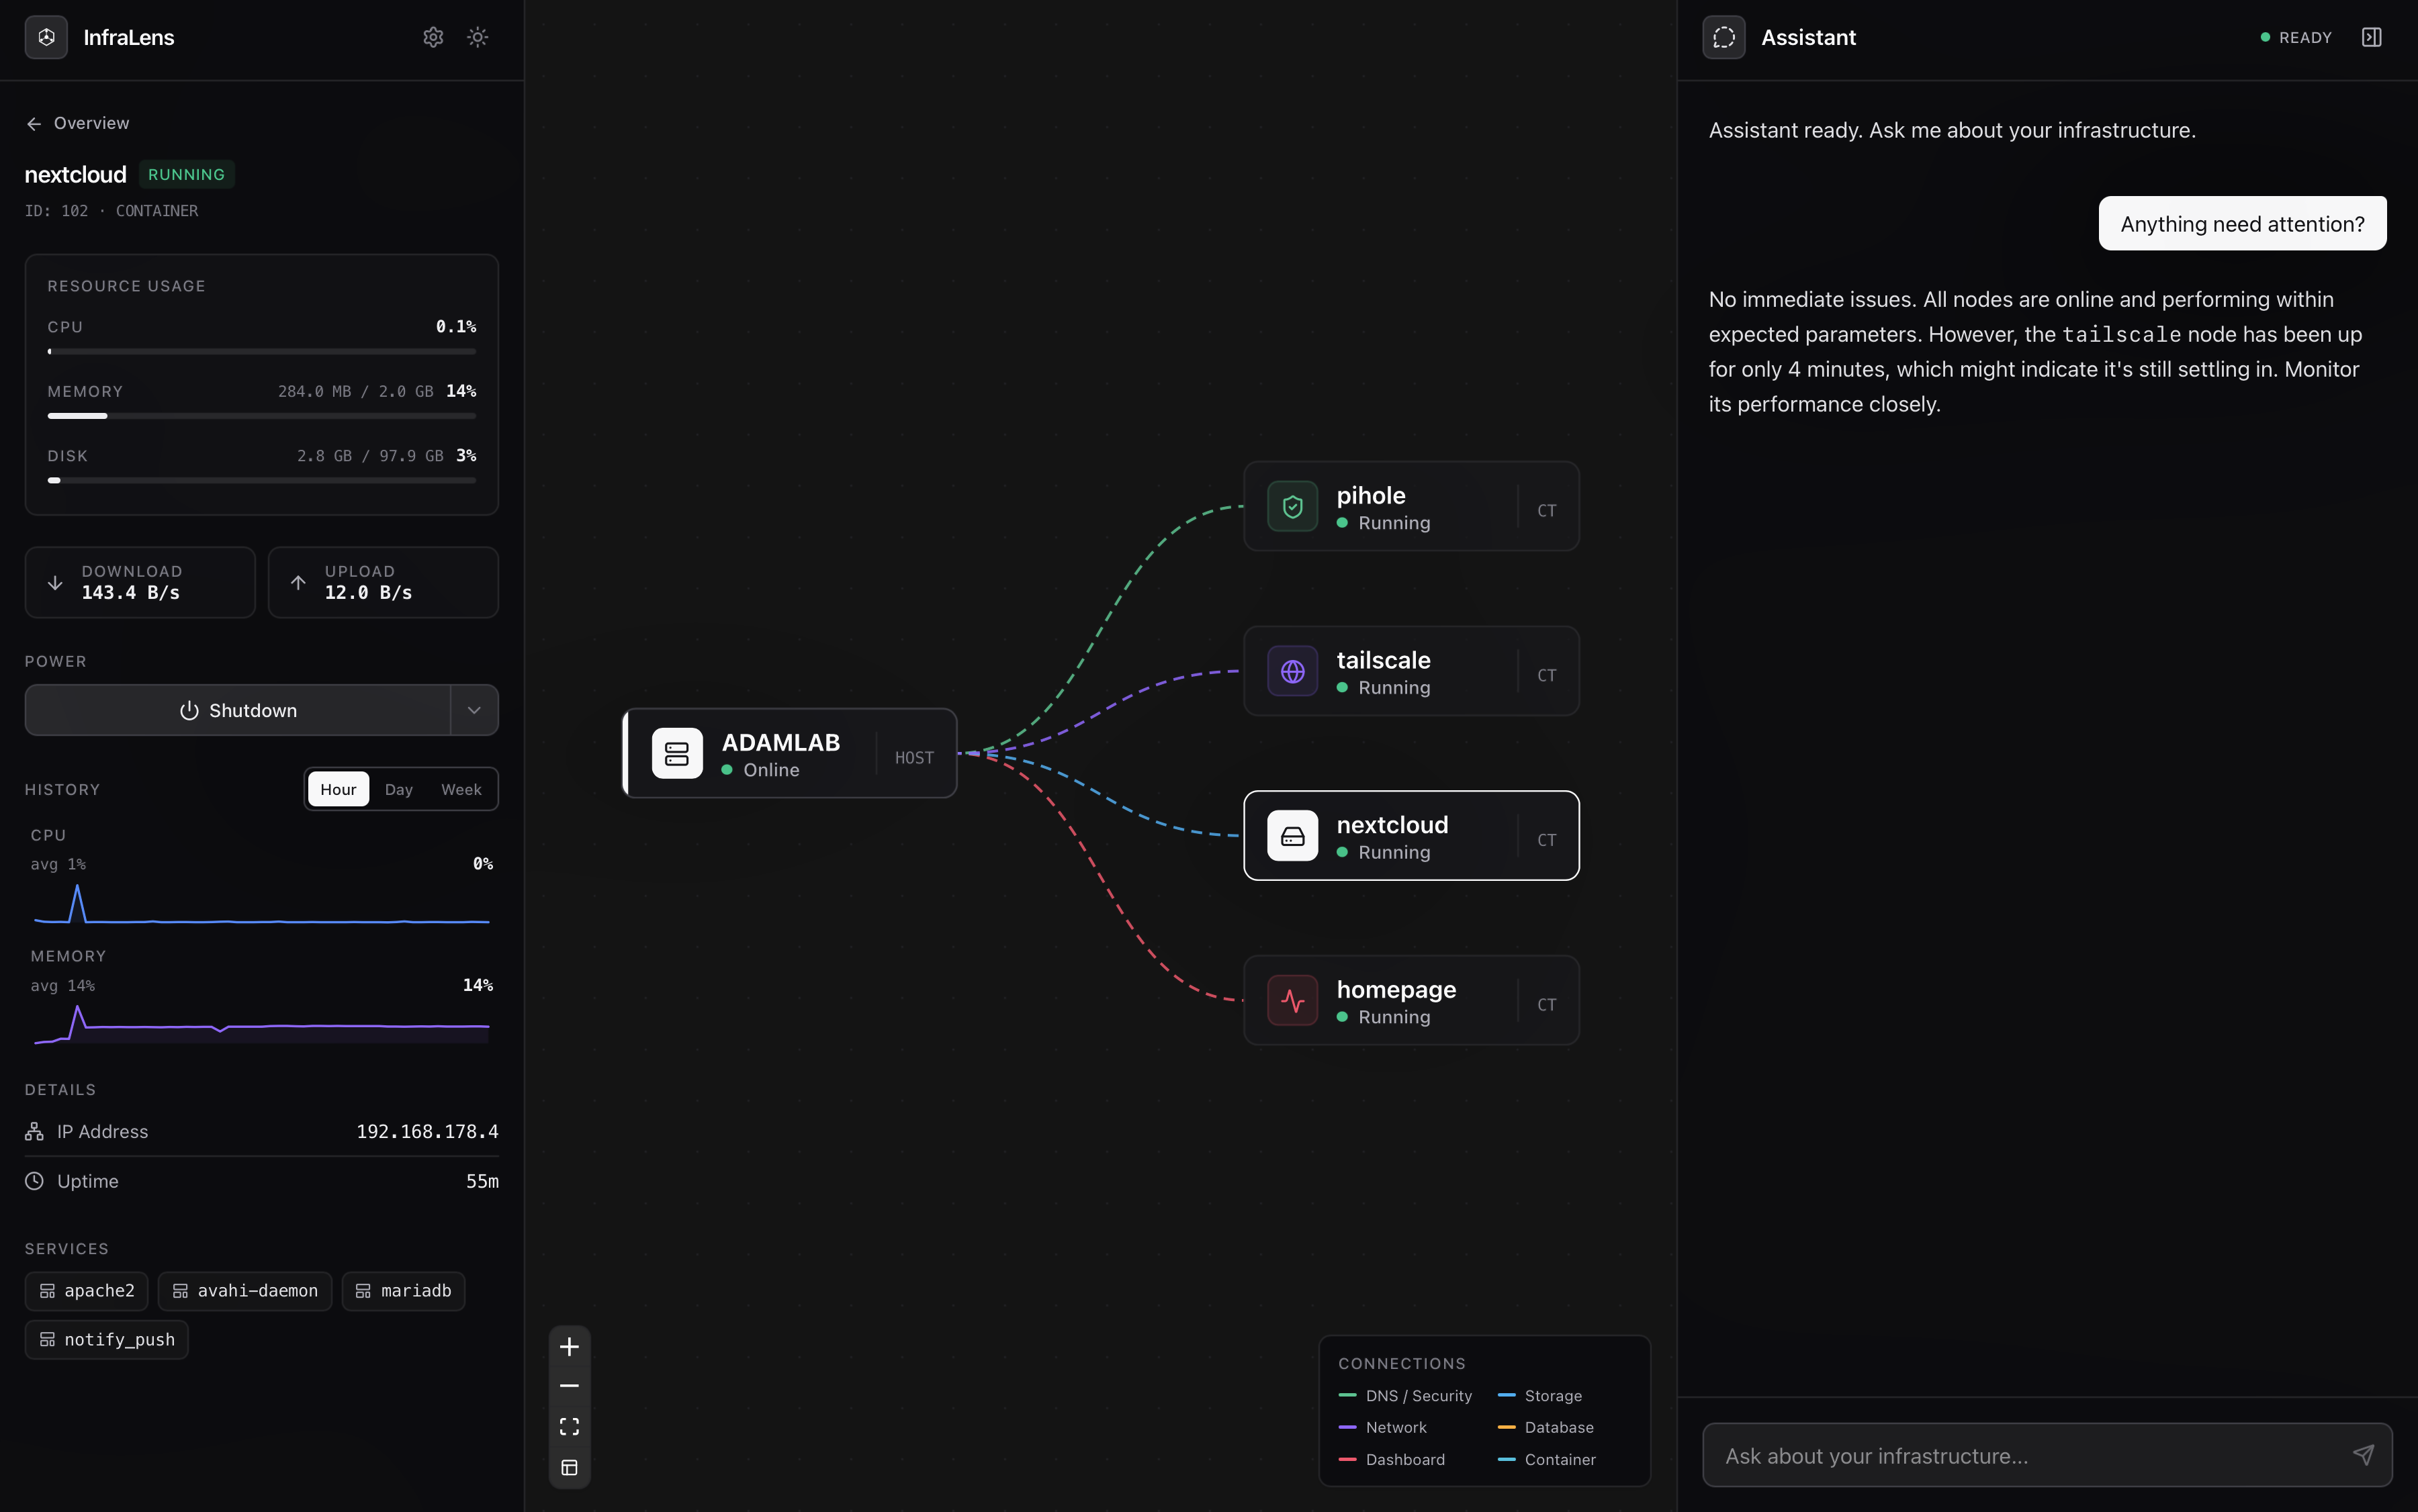The image size is (2418, 1512).
Task: Click the IP value 192.168.178.4
Action: 427,1131
